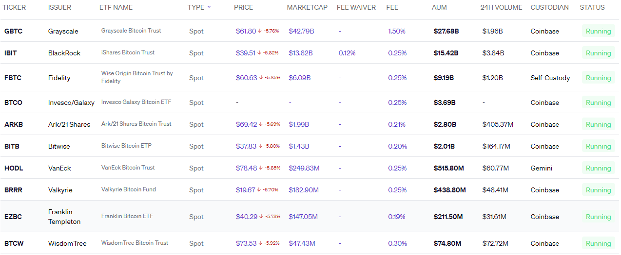
Task: Click the price drop arrow in the BITB row
Action: pos(261,146)
